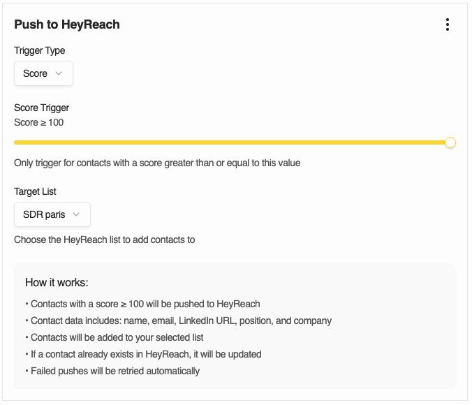Click the Trigger Type label

(39, 50)
